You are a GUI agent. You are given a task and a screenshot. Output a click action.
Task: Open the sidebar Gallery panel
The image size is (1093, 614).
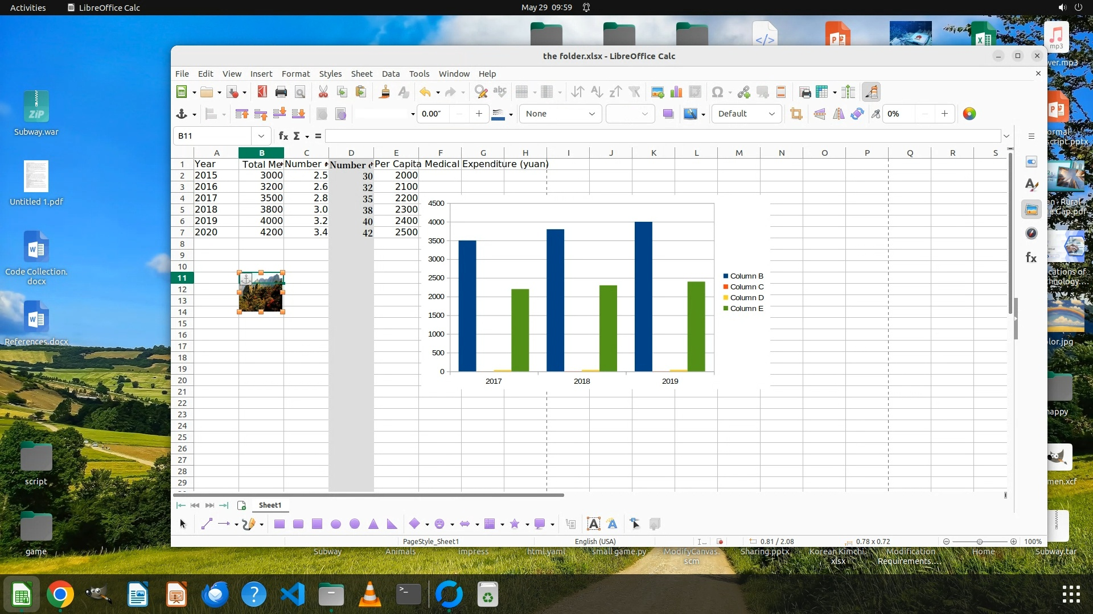click(1032, 209)
